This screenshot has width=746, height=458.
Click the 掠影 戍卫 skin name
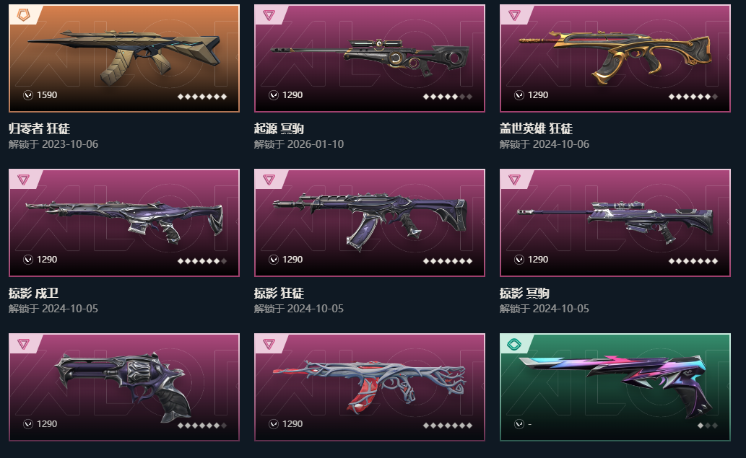[x=33, y=293]
